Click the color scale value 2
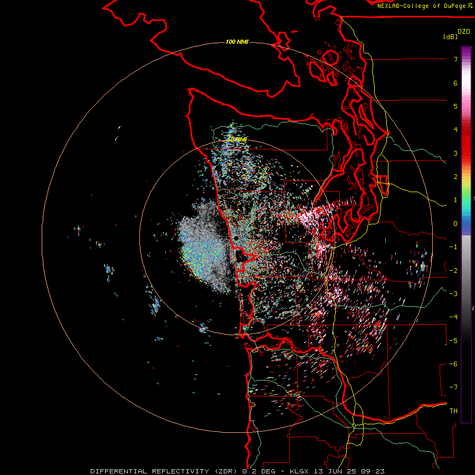Image resolution: width=475 pixels, height=475 pixels. (455, 177)
